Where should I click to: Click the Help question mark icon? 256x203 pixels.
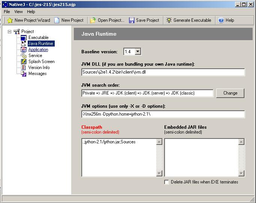coord(221,20)
